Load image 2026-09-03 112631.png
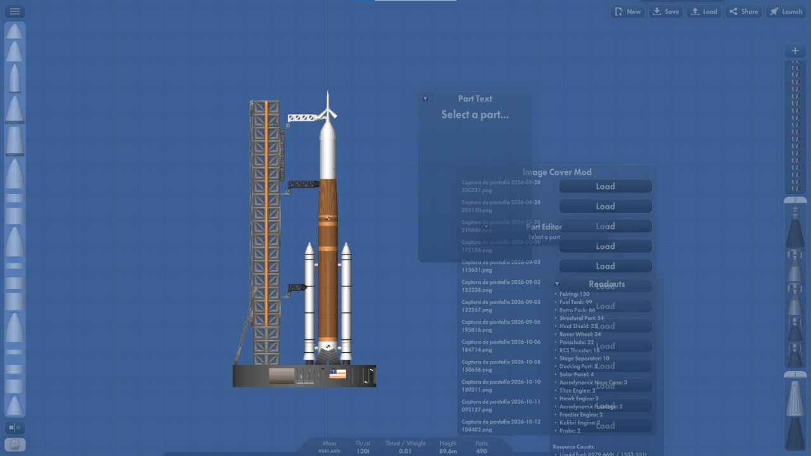 pos(605,266)
